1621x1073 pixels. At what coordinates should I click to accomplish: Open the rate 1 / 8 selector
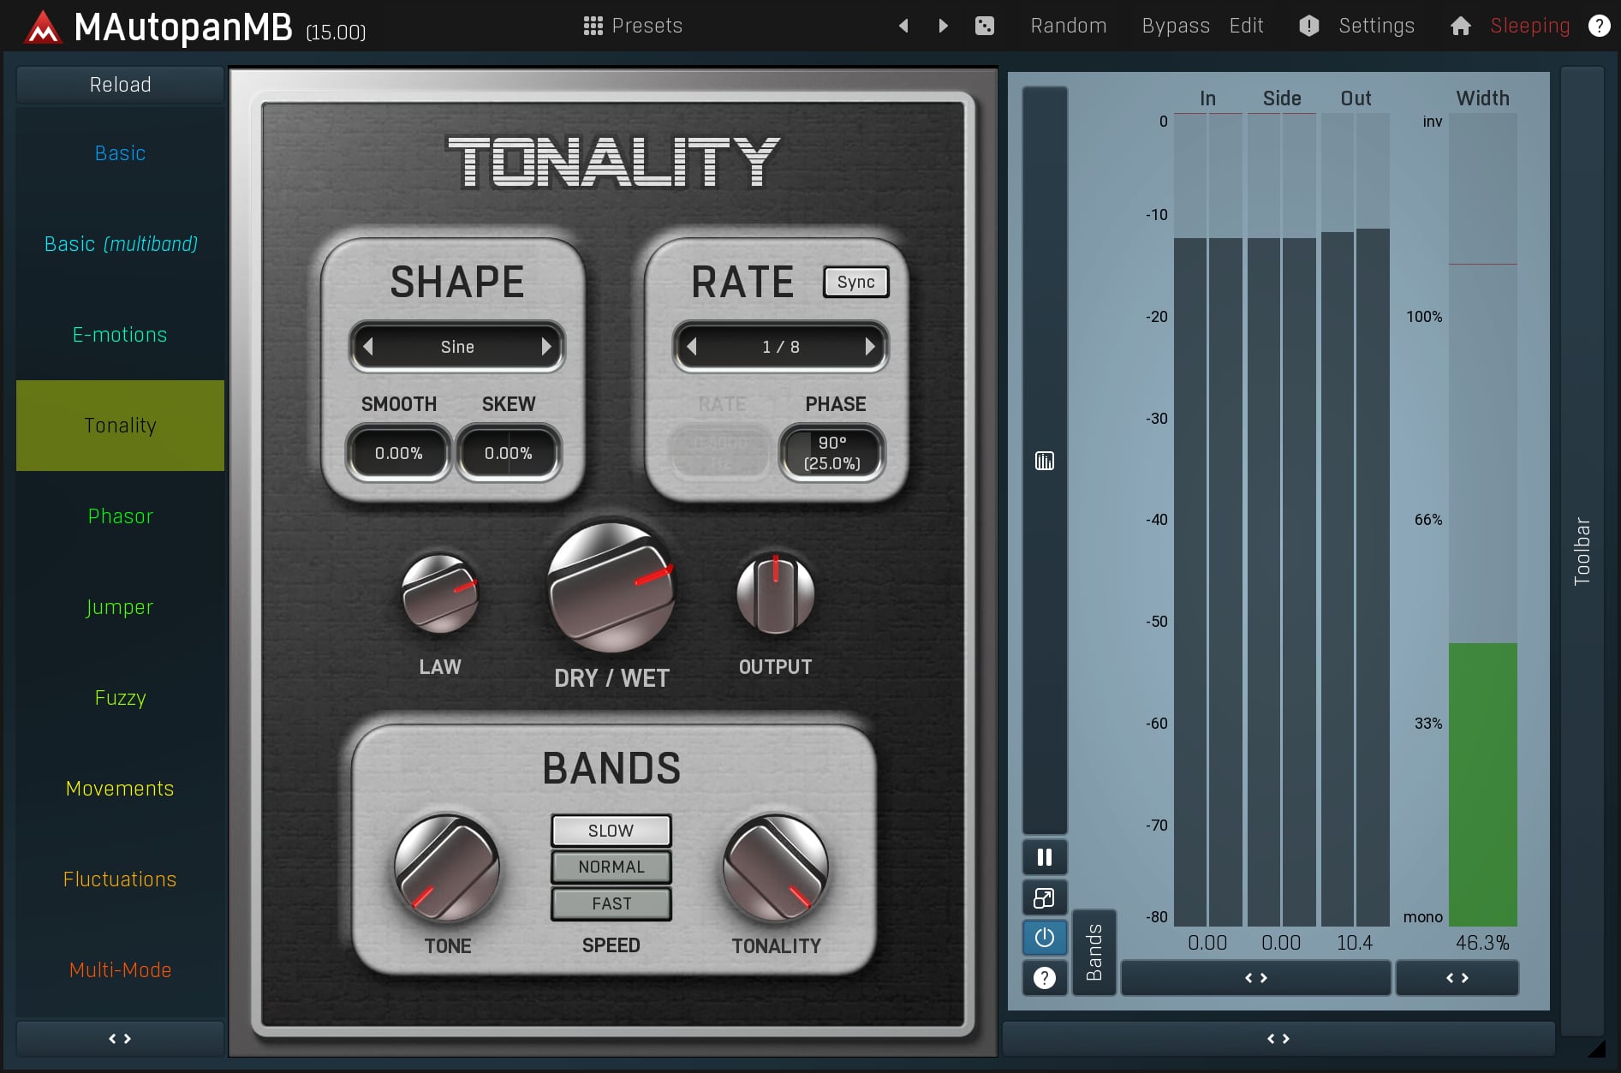780,347
